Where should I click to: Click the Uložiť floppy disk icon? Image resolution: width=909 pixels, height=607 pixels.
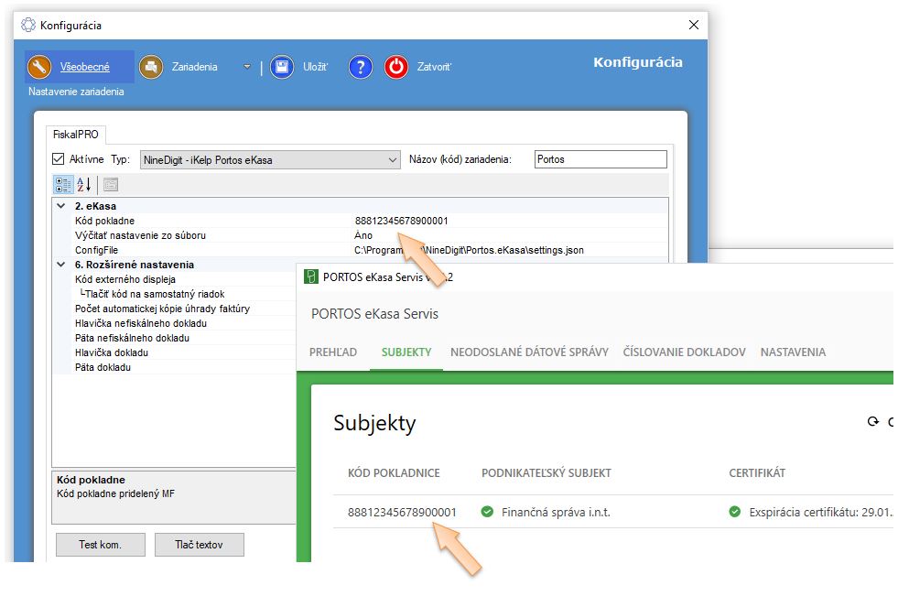tap(282, 67)
